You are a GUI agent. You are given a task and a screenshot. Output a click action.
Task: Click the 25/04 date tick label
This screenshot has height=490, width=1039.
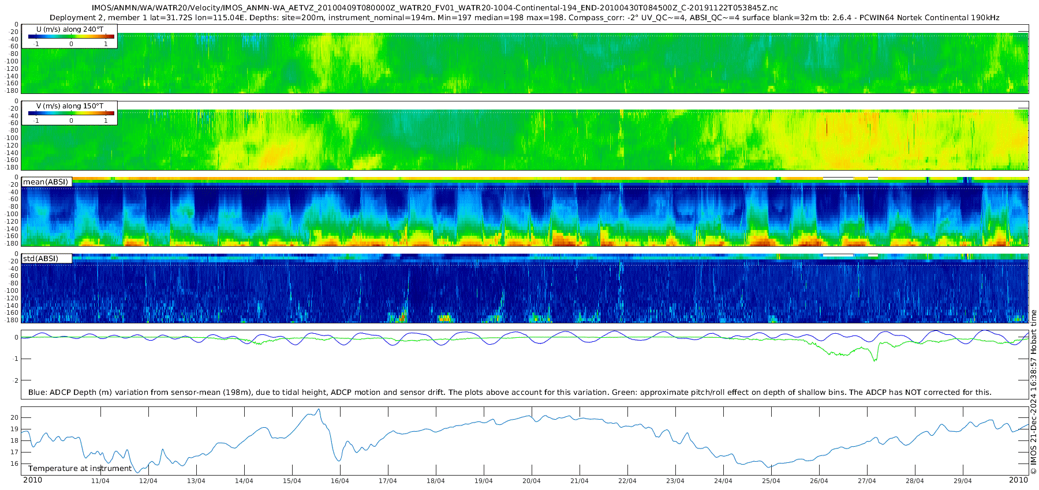tap(771, 481)
